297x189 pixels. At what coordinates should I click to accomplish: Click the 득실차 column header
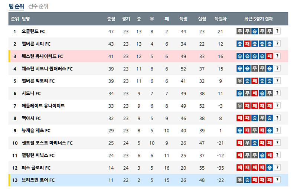click(220, 19)
